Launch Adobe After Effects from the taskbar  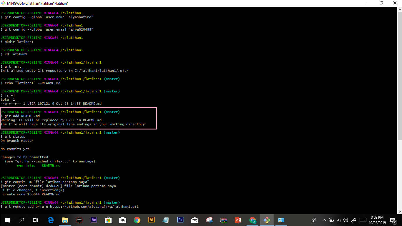click(93, 220)
